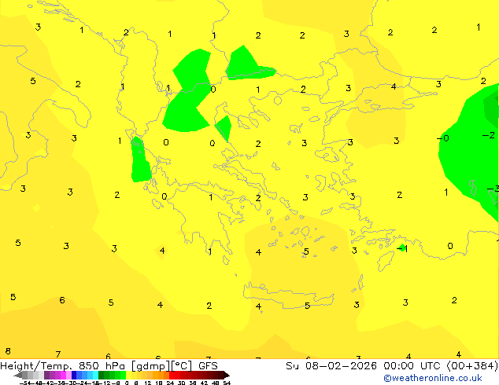Click the '[gdmp]' unit label
Screen dimensions: 499x385
(150, 366)
